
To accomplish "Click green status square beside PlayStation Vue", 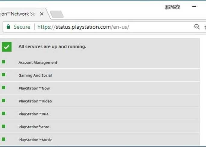I will 4,113.
